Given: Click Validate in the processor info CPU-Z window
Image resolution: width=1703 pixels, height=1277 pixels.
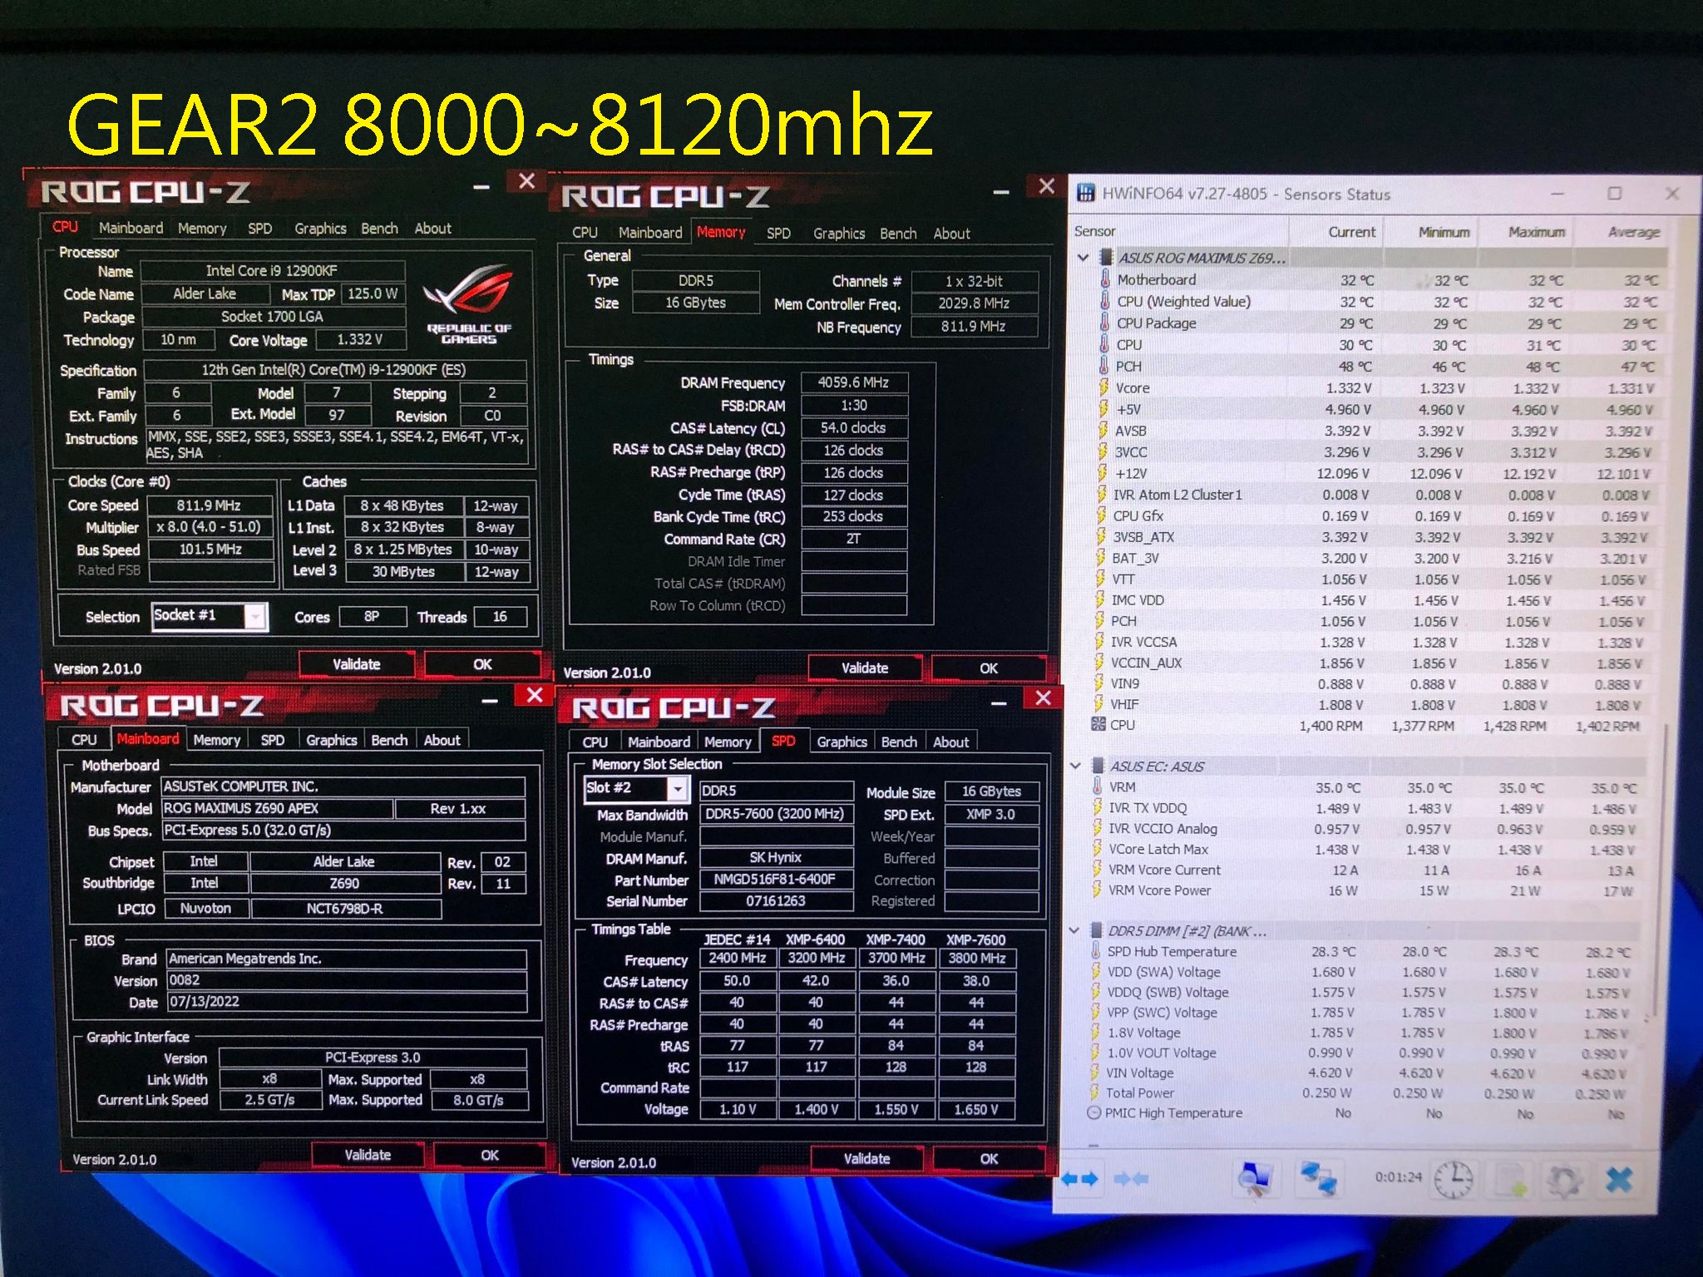Looking at the screenshot, I should [357, 664].
